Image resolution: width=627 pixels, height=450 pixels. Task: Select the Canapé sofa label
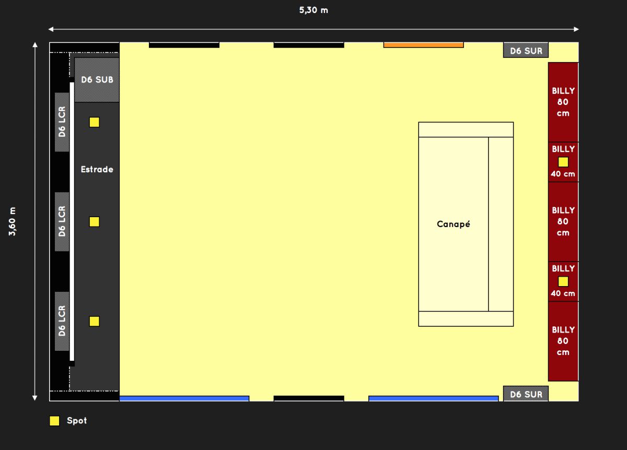[453, 224]
